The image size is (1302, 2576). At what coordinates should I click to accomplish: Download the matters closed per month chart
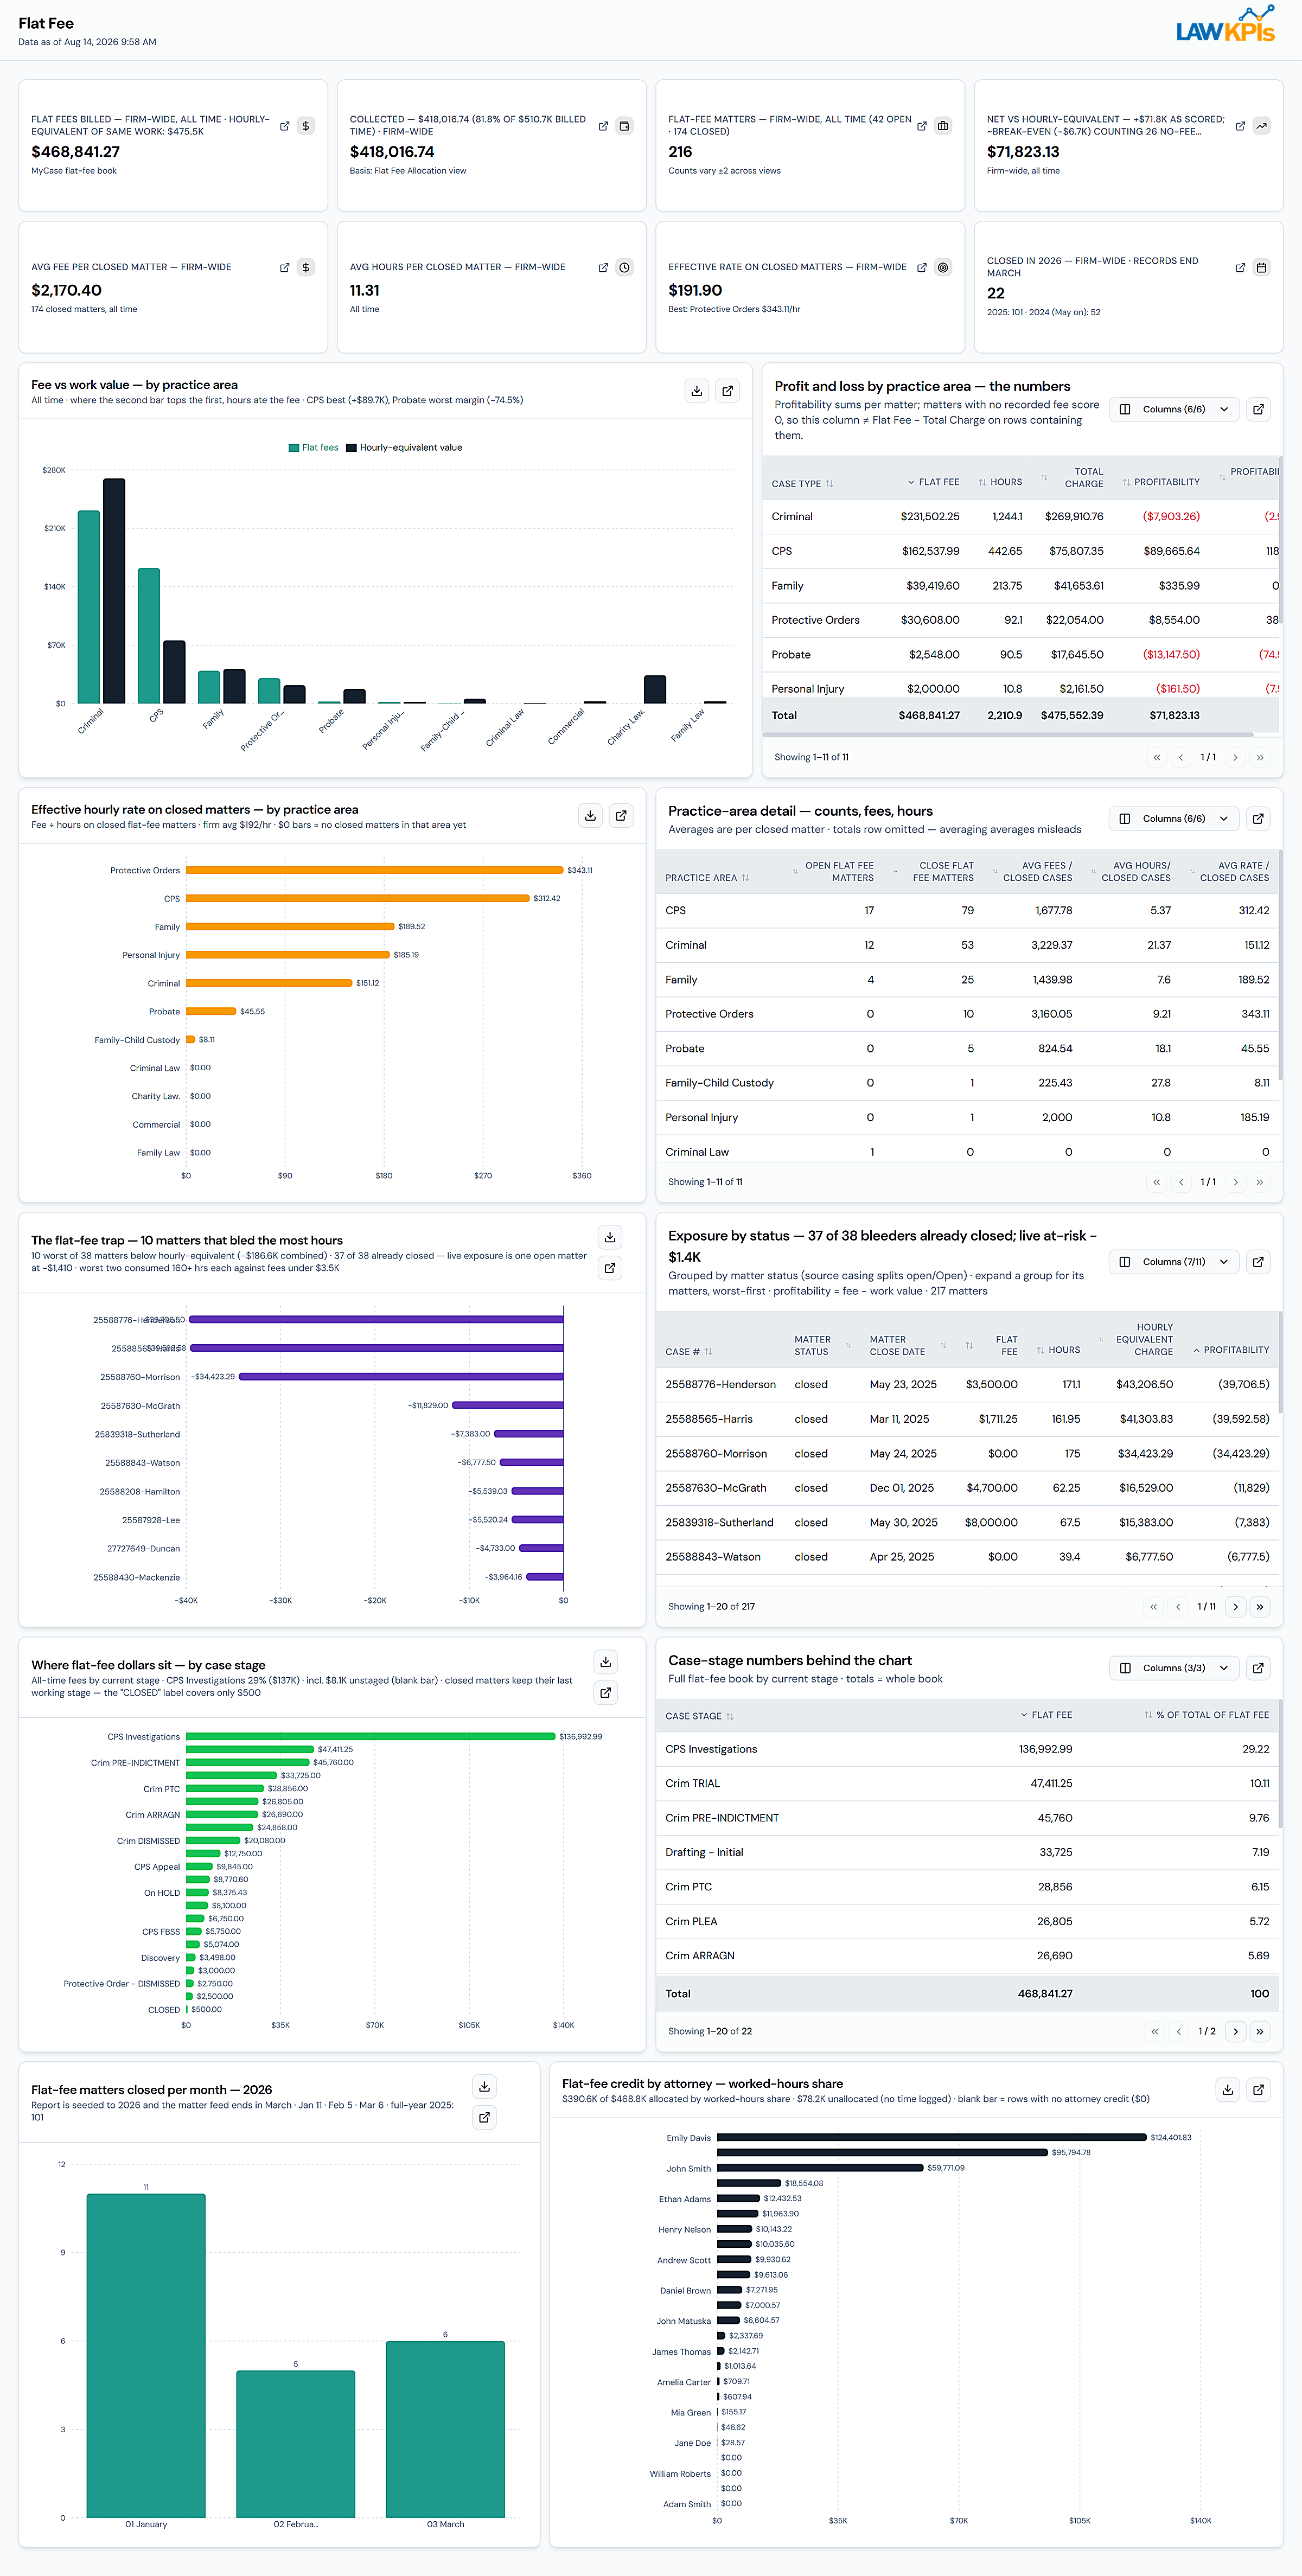click(485, 2087)
